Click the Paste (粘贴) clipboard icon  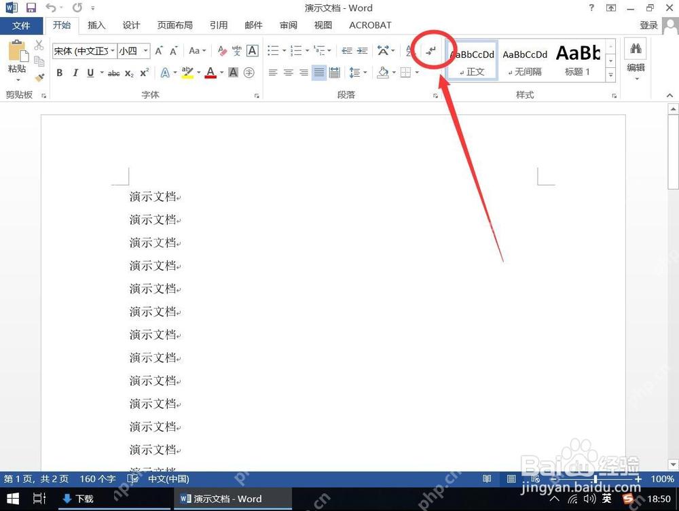click(18, 51)
